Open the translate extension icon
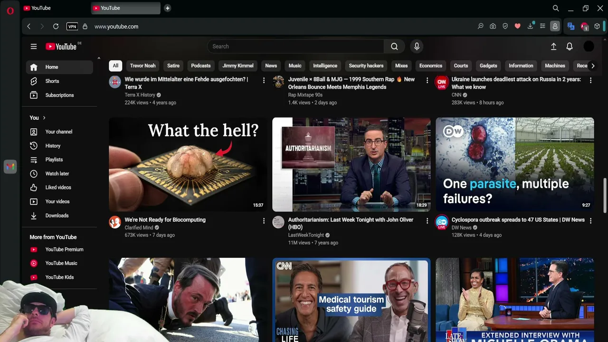 pyautogui.click(x=571, y=27)
